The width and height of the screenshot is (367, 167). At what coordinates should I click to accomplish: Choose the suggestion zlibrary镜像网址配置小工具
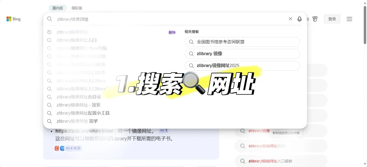point(83,113)
